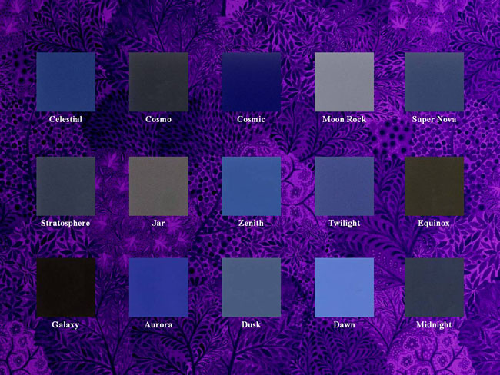Select the Celestial blue color swatch

pos(65,81)
